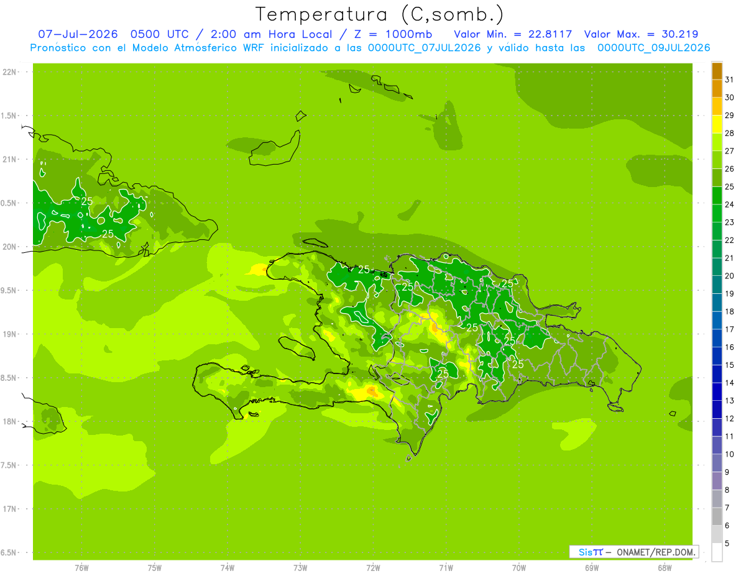Click the orange hot spot in southern Haiti
The image size is (746, 576).
coord(372,390)
